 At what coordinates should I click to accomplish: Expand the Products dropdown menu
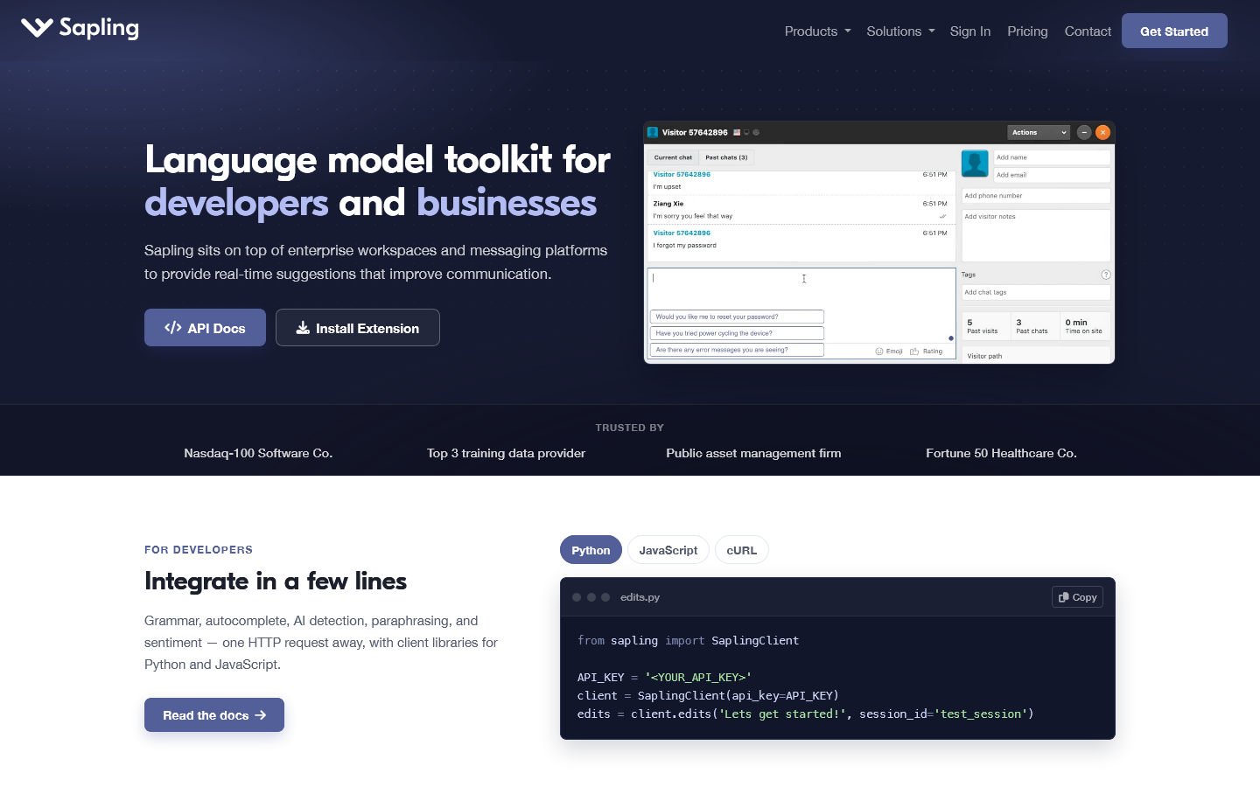pyautogui.click(x=817, y=31)
